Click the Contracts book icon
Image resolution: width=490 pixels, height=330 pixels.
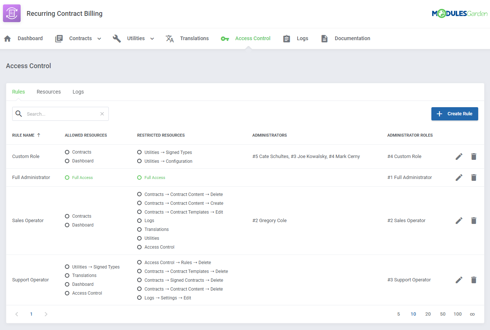point(59,38)
